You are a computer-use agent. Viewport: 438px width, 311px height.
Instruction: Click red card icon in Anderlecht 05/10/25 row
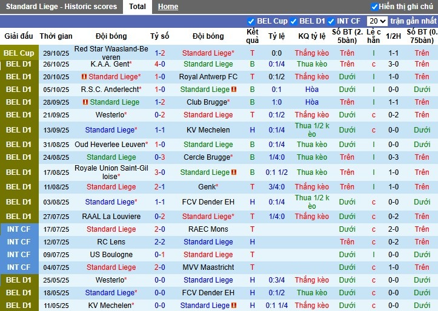[234, 90]
